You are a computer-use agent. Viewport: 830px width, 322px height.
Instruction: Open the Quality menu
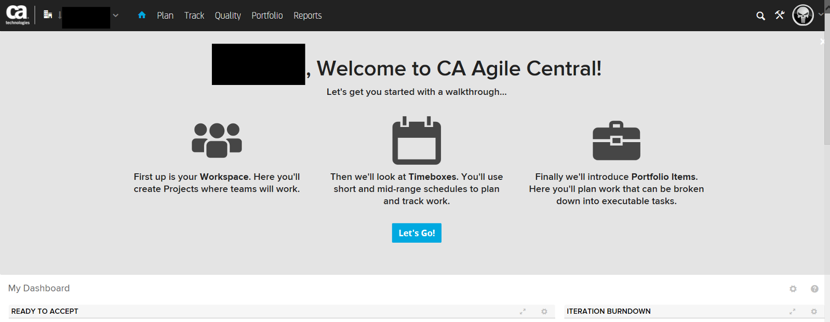pyautogui.click(x=228, y=16)
